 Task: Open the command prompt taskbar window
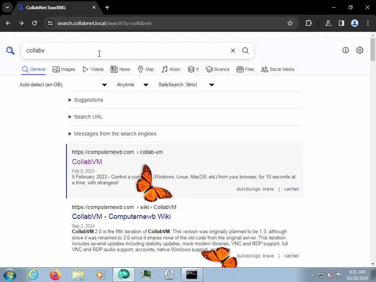pyautogui.click(x=192, y=275)
